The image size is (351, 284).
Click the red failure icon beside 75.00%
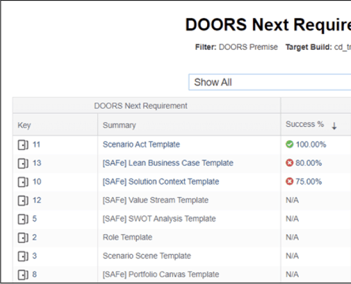(289, 181)
